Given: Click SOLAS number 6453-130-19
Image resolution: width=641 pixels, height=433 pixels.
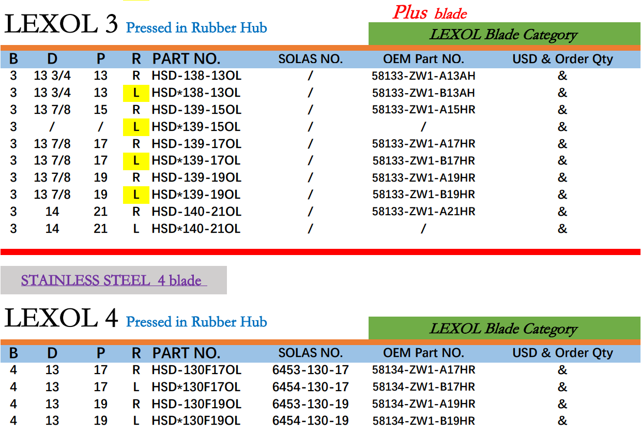Looking at the screenshot, I should point(311,404).
